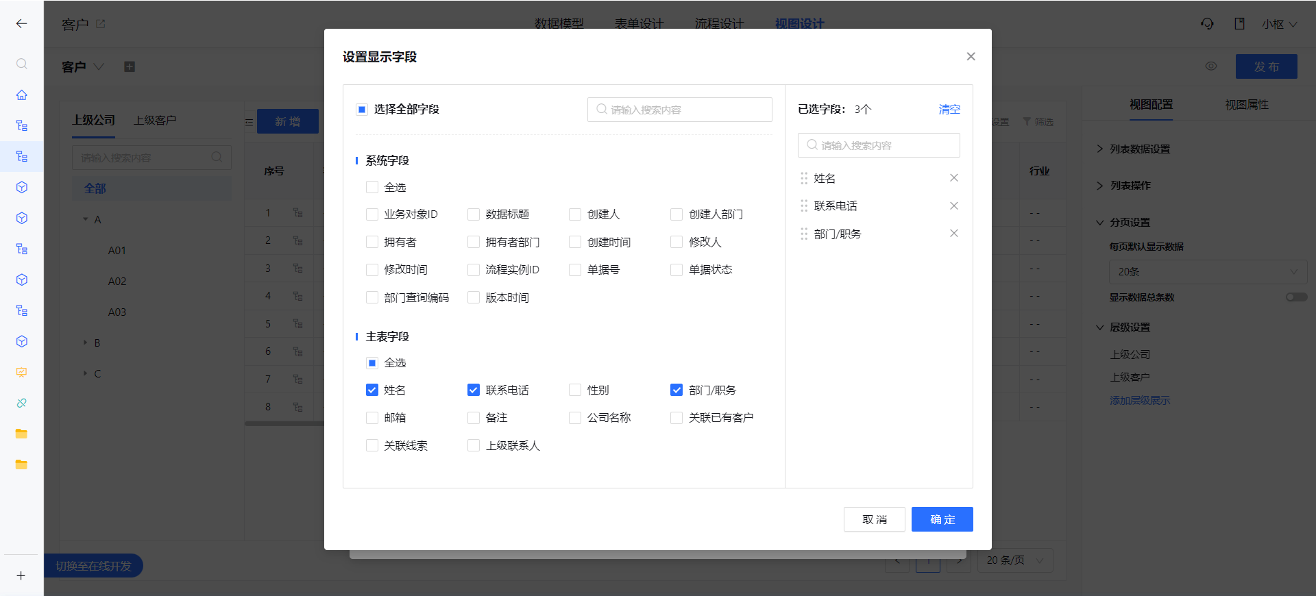Uncheck the 联系电话 field
1316x596 pixels.
click(x=474, y=390)
